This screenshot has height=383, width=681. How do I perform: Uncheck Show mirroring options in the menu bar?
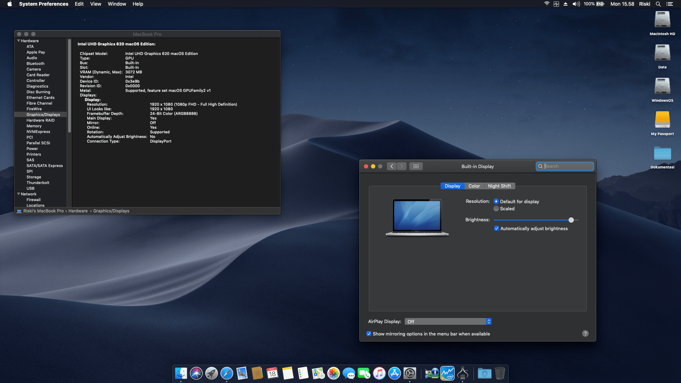tap(369, 334)
